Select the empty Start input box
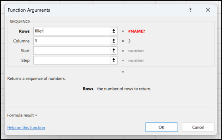The height and width of the screenshot is (140, 222). tap(71, 51)
